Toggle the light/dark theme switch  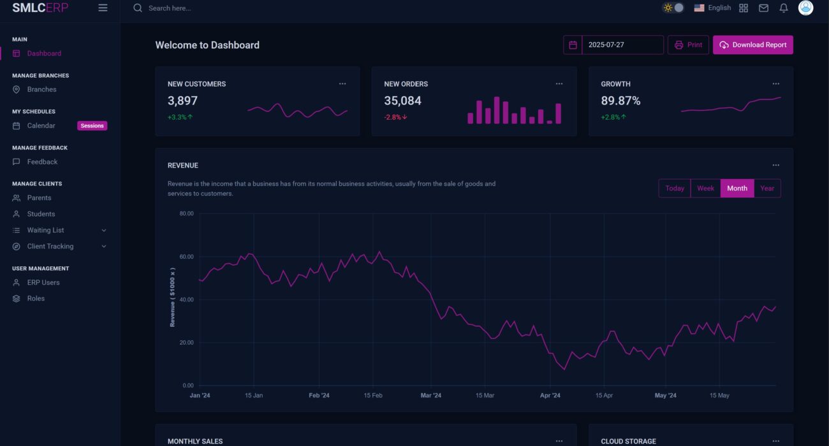pos(673,8)
